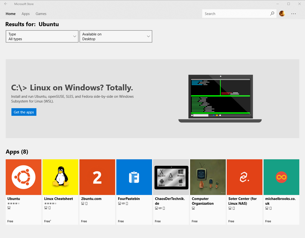
Task: Click the Linux Cheatsheet title text
Action: click(x=59, y=199)
